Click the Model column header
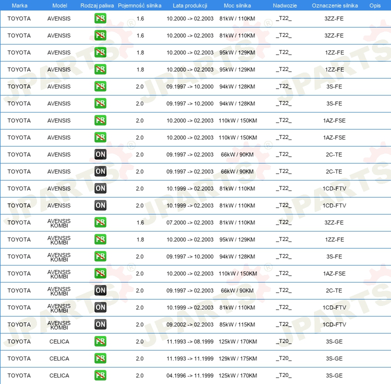 (x=59, y=5)
